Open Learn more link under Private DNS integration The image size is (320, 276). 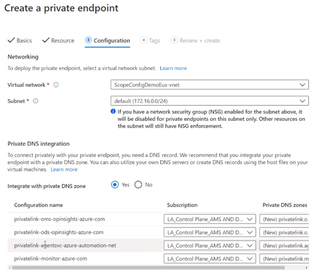point(64,170)
